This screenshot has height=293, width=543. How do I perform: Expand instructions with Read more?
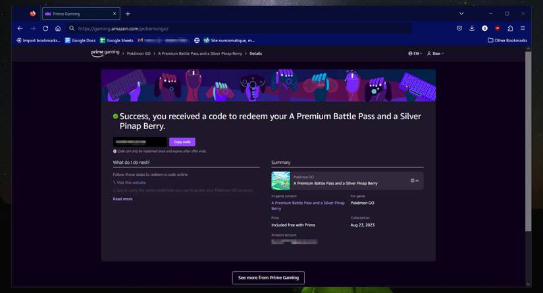click(122, 199)
